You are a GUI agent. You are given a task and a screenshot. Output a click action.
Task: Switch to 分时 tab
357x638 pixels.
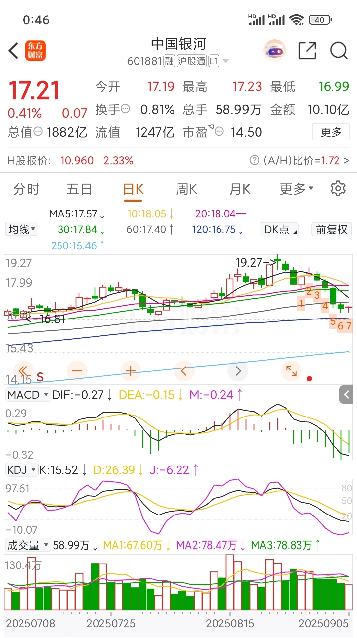pos(26,189)
